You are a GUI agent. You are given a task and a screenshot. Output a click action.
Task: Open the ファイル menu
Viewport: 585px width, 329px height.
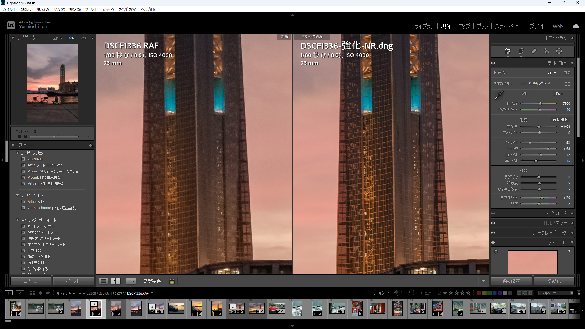pyautogui.click(x=9, y=9)
